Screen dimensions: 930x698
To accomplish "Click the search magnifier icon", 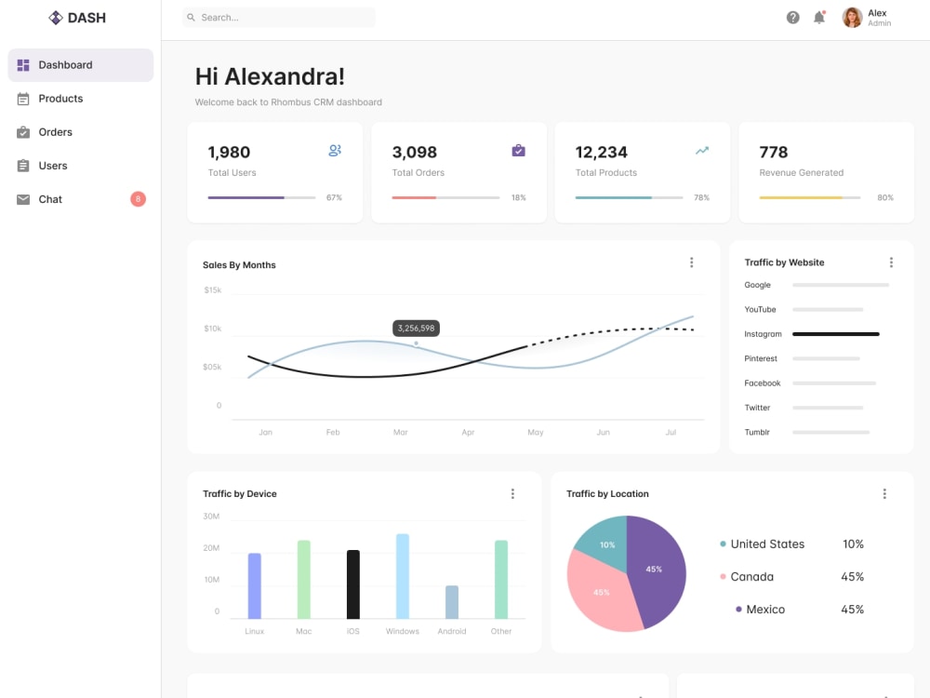I will (x=191, y=18).
